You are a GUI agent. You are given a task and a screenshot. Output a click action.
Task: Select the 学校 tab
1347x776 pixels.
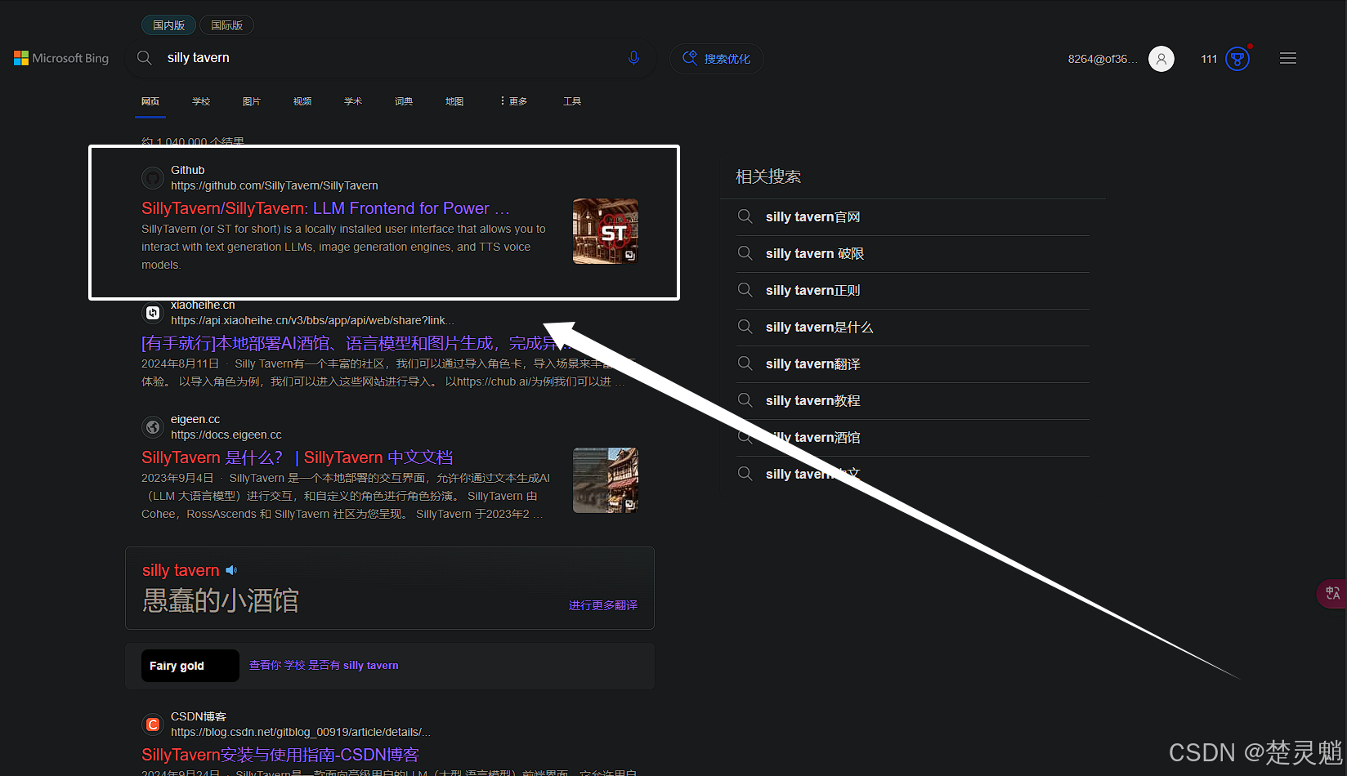pyautogui.click(x=201, y=101)
